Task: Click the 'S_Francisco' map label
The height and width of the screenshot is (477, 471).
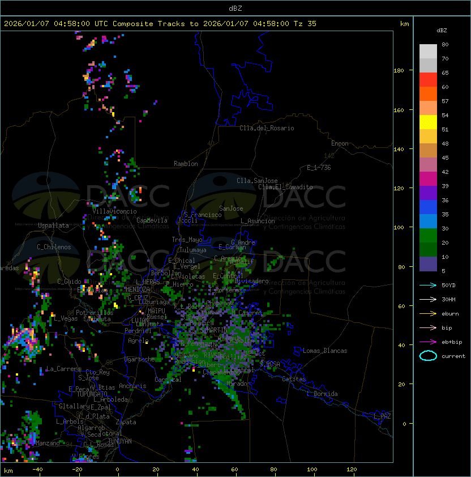Action: [x=203, y=215]
